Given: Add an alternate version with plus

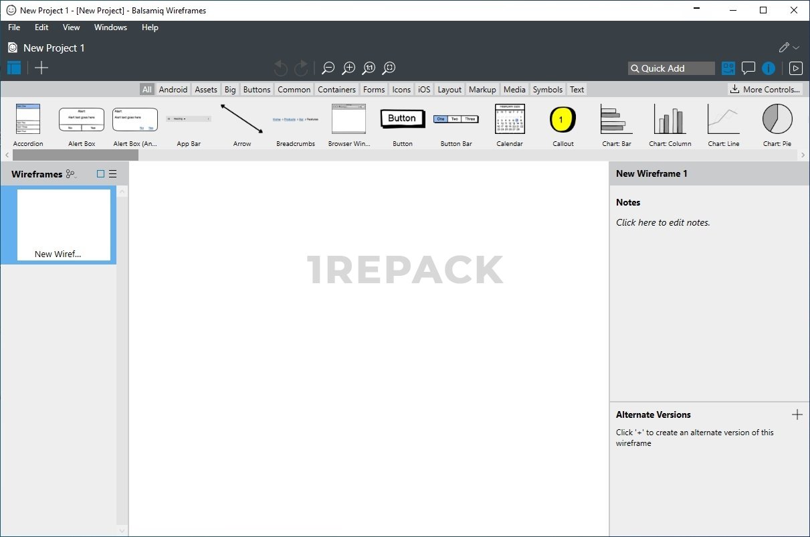Looking at the screenshot, I should pyautogui.click(x=797, y=414).
